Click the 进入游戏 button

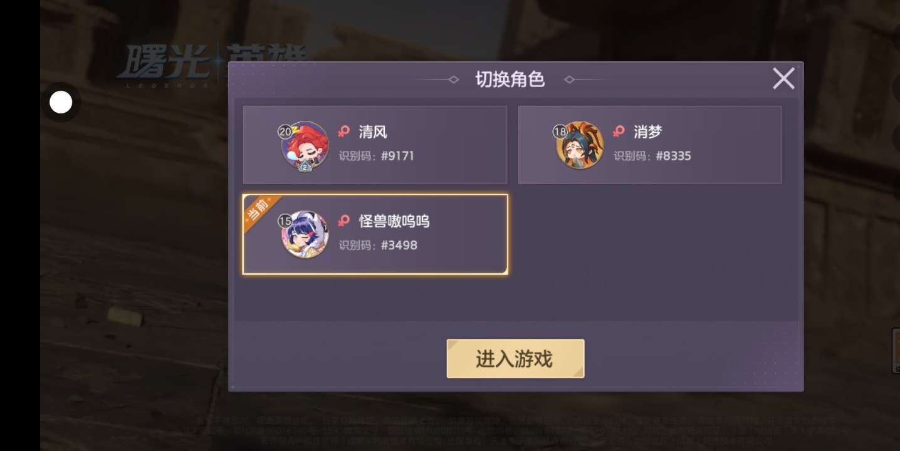pyautogui.click(x=515, y=359)
